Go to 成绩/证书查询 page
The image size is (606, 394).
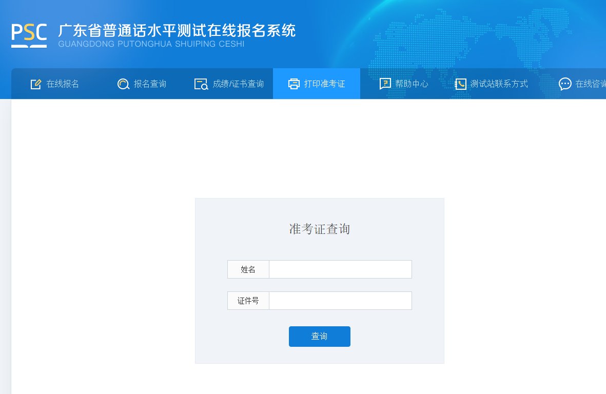point(229,84)
